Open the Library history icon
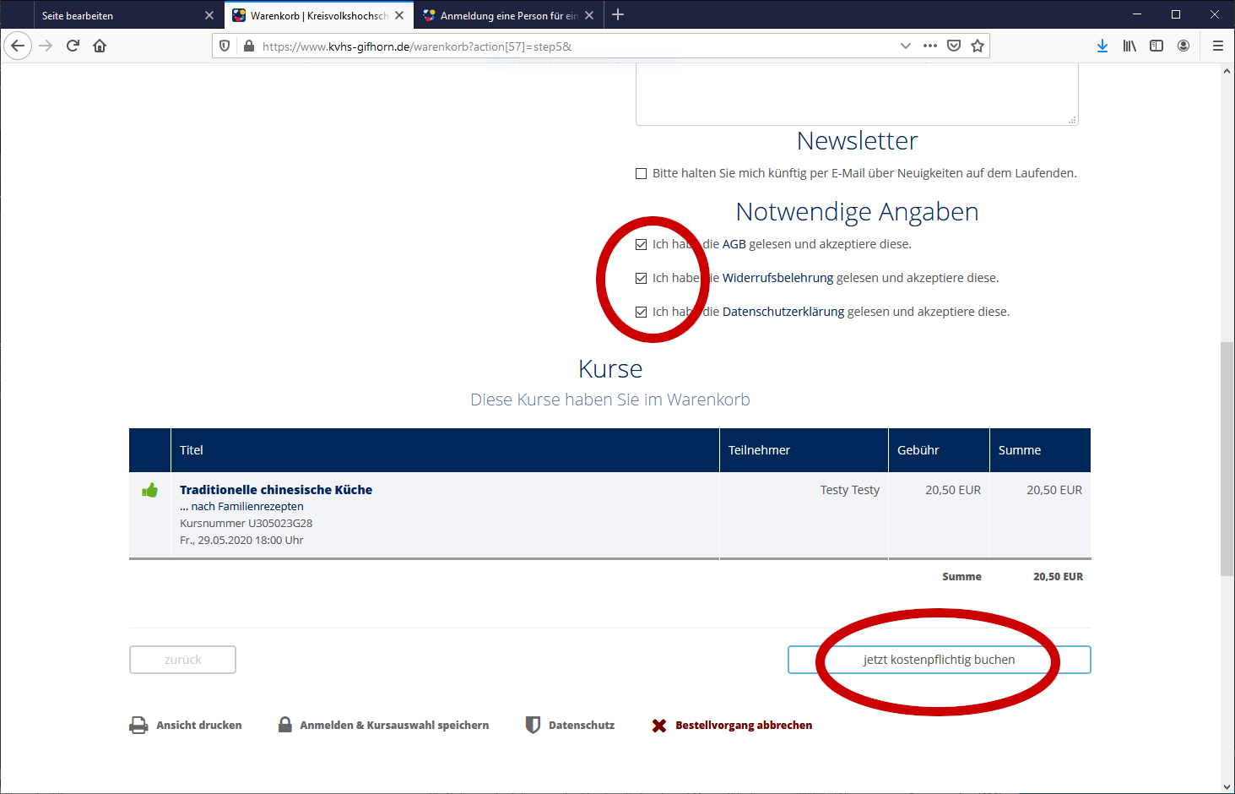Viewport: 1235px width, 794px height. [x=1129, y=46]
